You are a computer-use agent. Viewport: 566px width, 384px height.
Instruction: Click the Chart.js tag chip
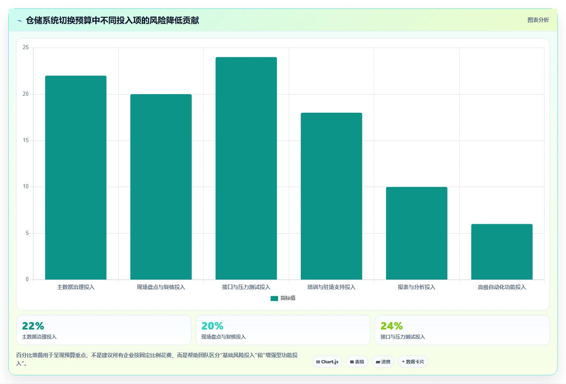pos(327,362)
